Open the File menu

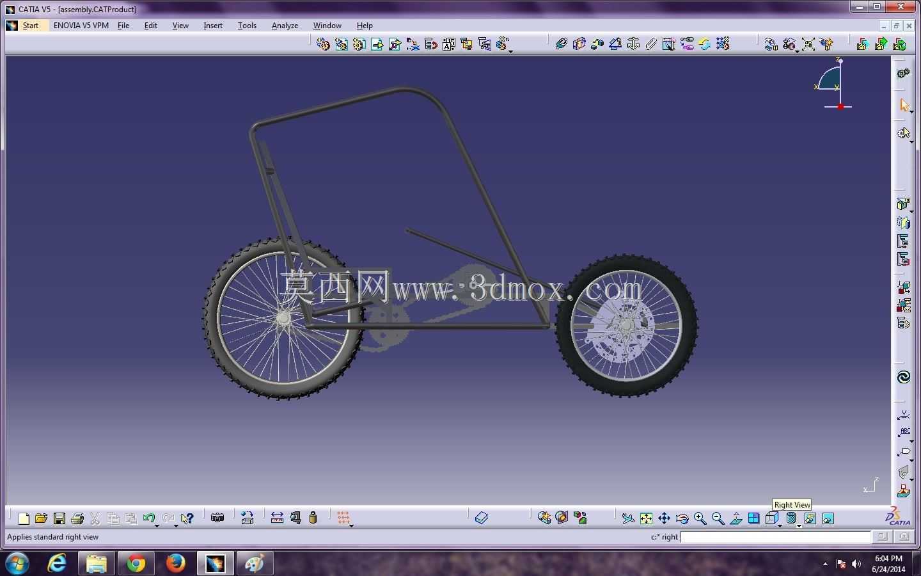point(123,26)
